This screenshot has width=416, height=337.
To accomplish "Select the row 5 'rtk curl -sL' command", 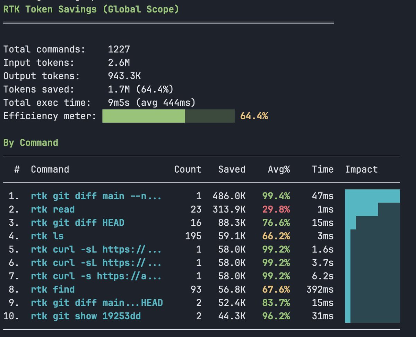I will click(x=96, y=249).
